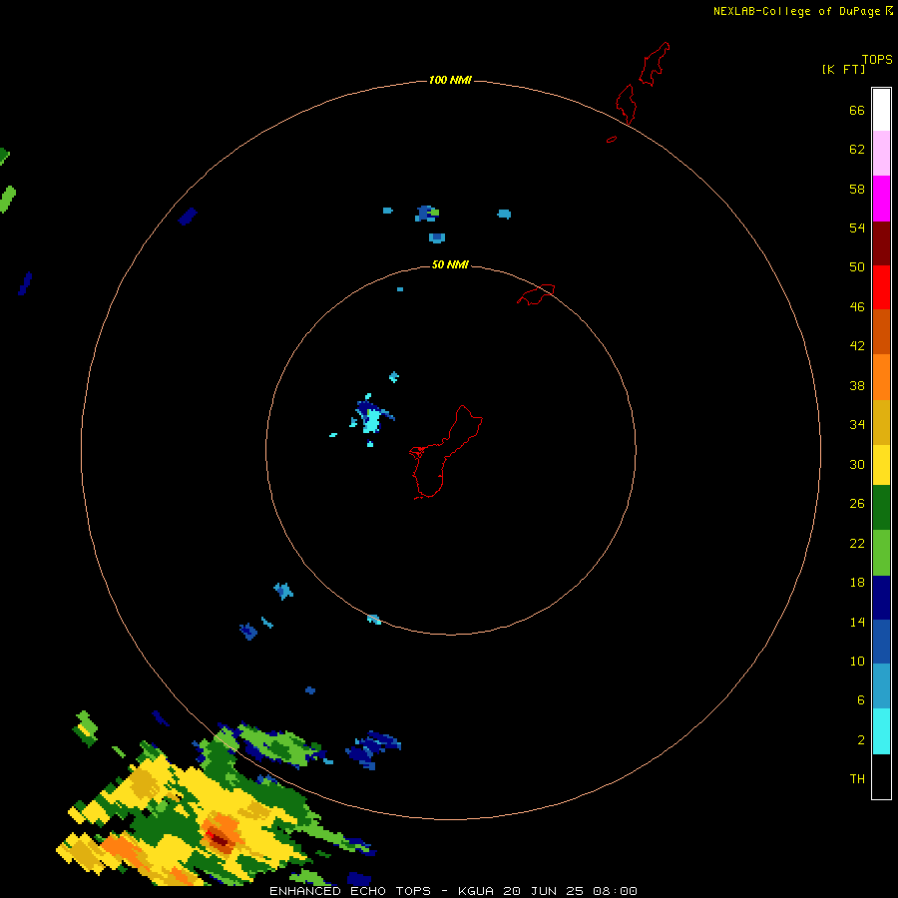Click the Tinian island outline on the 100 NMI ring
The image size is (898, 898).
click(626, 104)
